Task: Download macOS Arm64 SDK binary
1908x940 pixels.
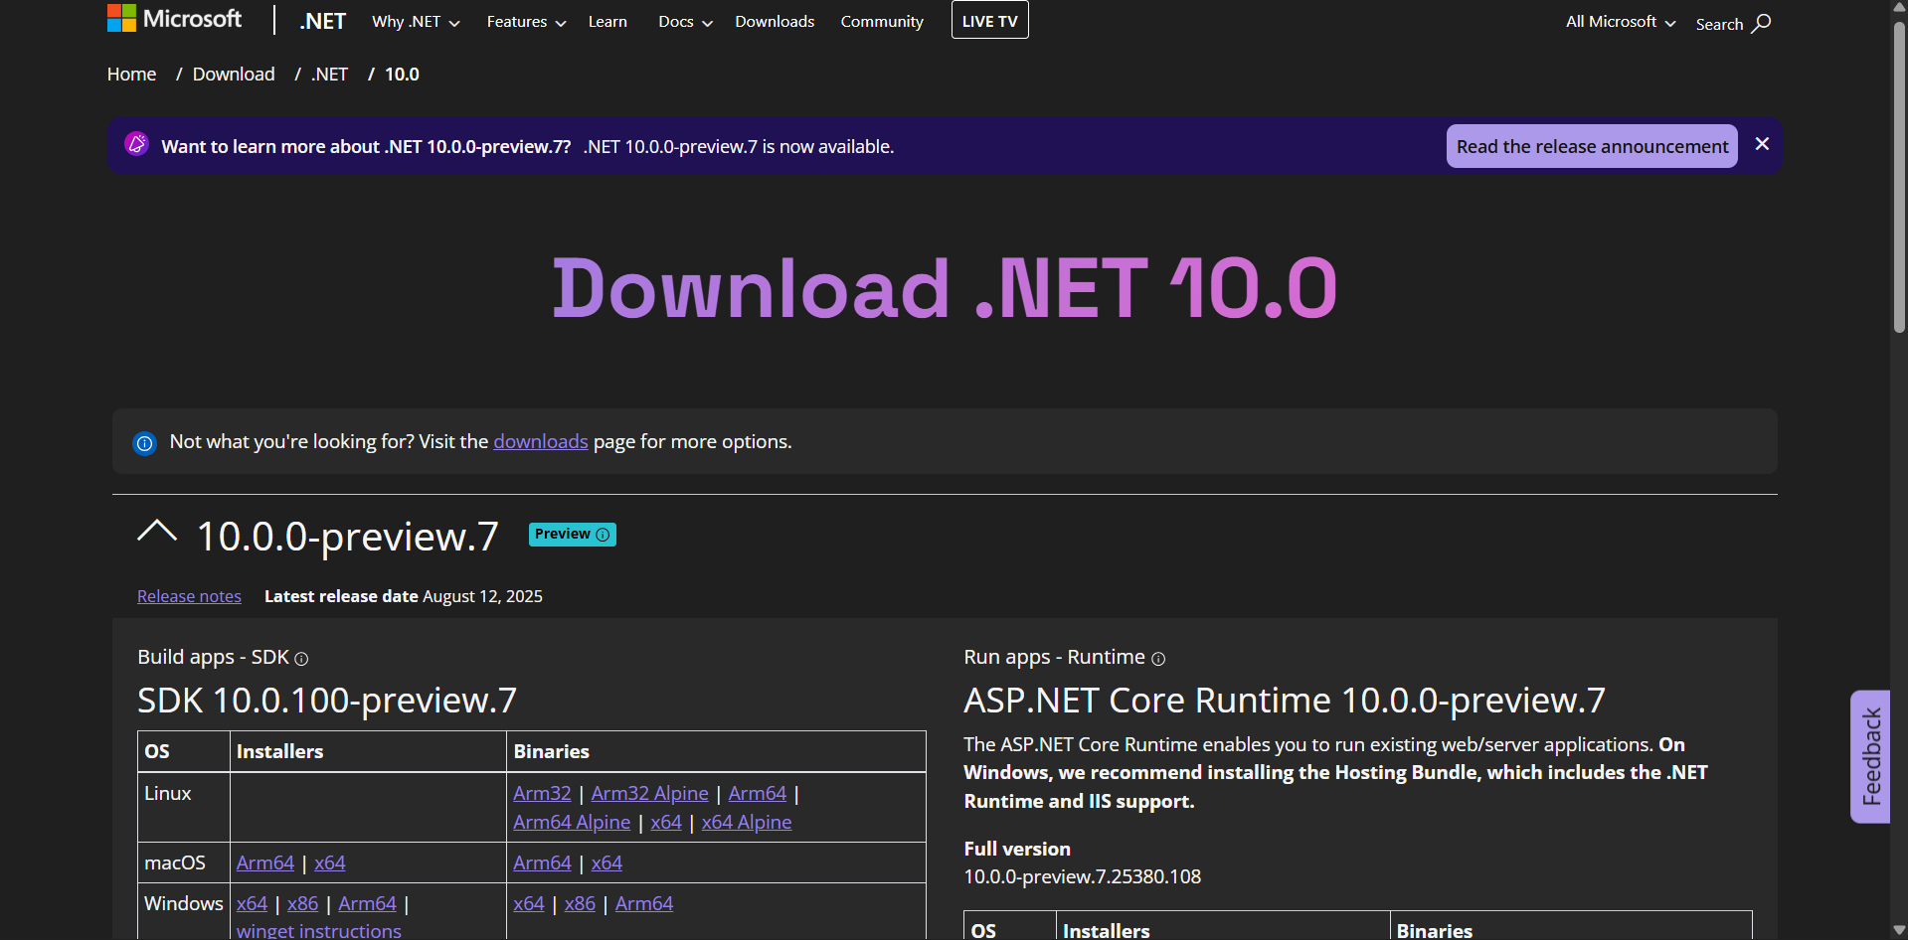Action: click(x=542, y=862)
